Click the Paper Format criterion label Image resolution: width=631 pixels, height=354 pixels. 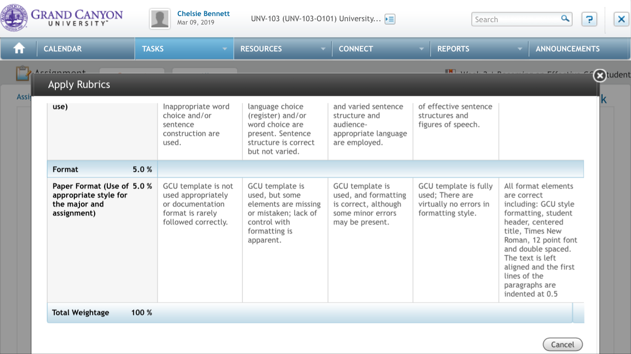pos(90,200)
